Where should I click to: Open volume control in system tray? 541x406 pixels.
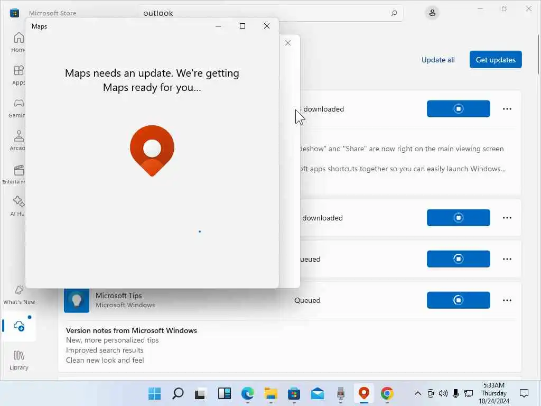point(443,393)
